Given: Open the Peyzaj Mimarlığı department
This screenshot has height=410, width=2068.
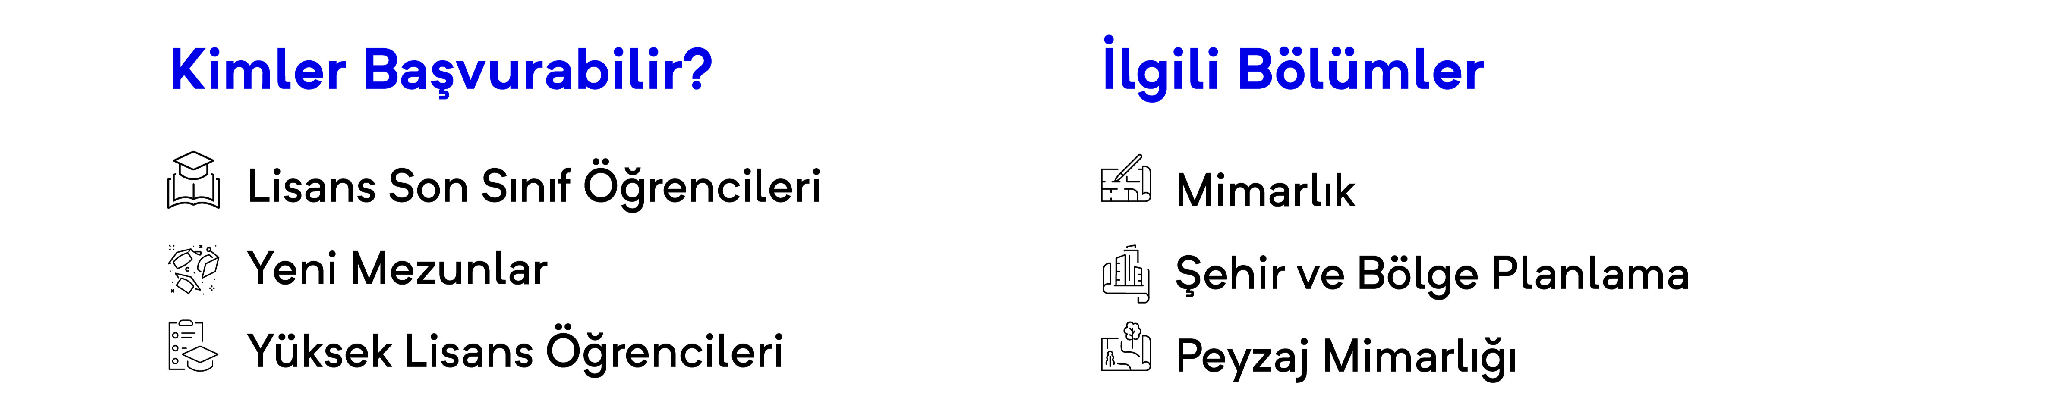Looking at the screenshot, I should point(1346,356).
